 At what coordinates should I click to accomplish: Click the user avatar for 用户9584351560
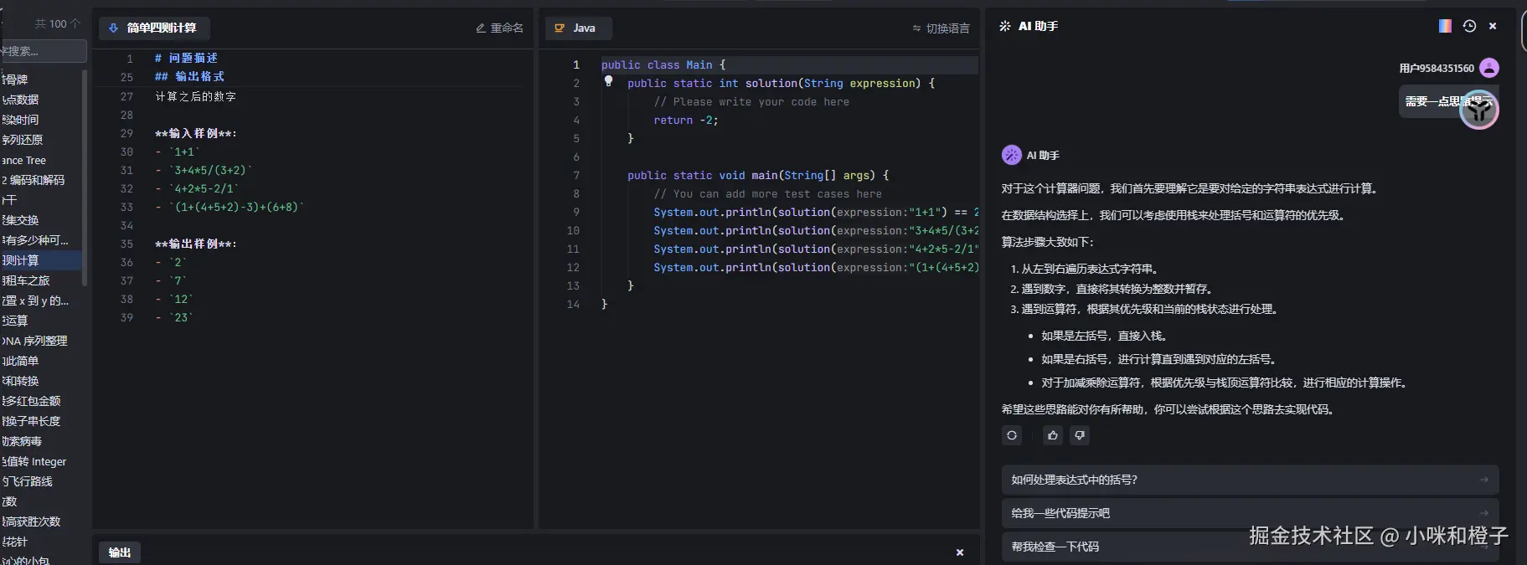1488,68
